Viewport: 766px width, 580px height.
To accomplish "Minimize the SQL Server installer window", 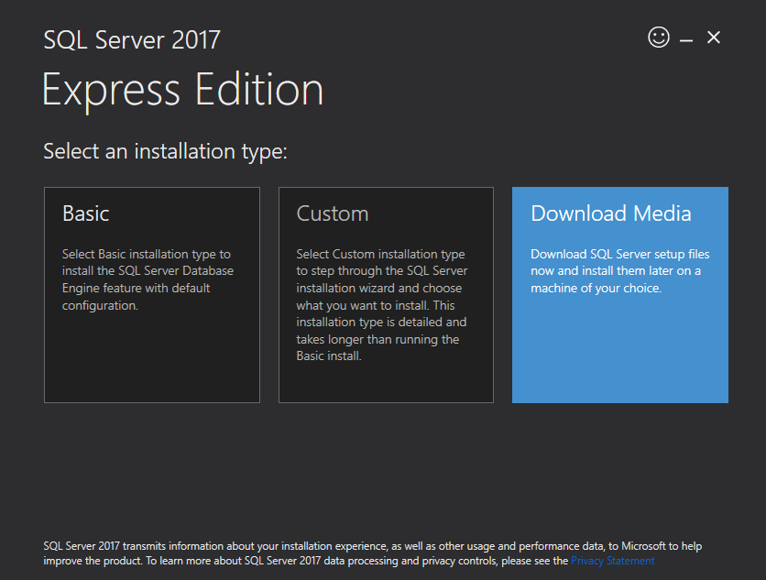I will pos(686,38).
